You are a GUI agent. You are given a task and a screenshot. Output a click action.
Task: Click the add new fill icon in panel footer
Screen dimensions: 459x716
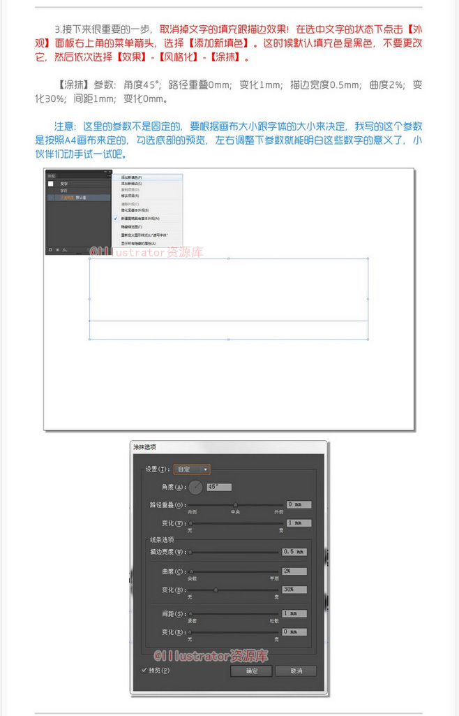pyautogui.click(x=57, y=250)
